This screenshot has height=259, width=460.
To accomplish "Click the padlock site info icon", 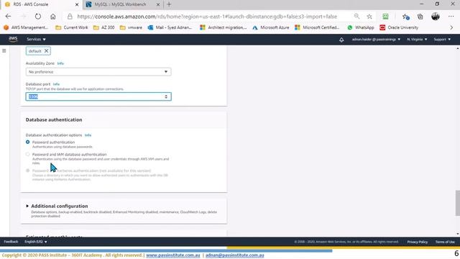I will coord(70,17).
